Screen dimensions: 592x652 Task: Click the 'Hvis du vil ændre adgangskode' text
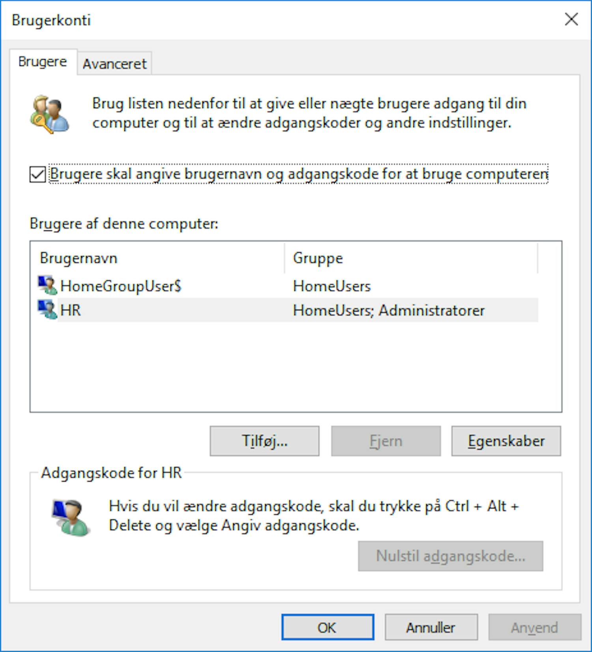(x=313, y=516)
